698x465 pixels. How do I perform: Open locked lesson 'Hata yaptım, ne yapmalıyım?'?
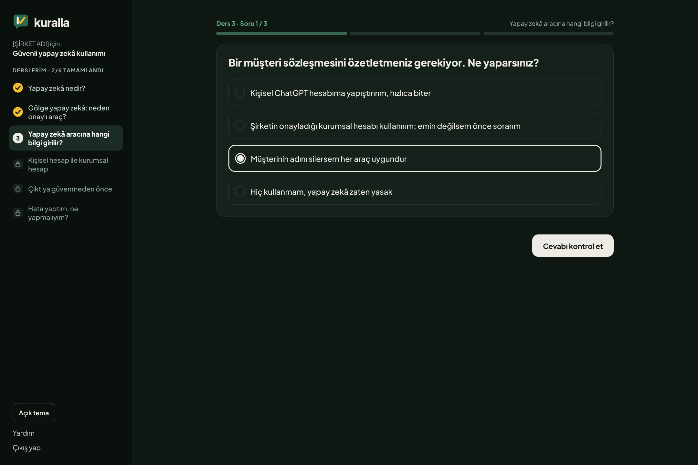pos(66,213)
